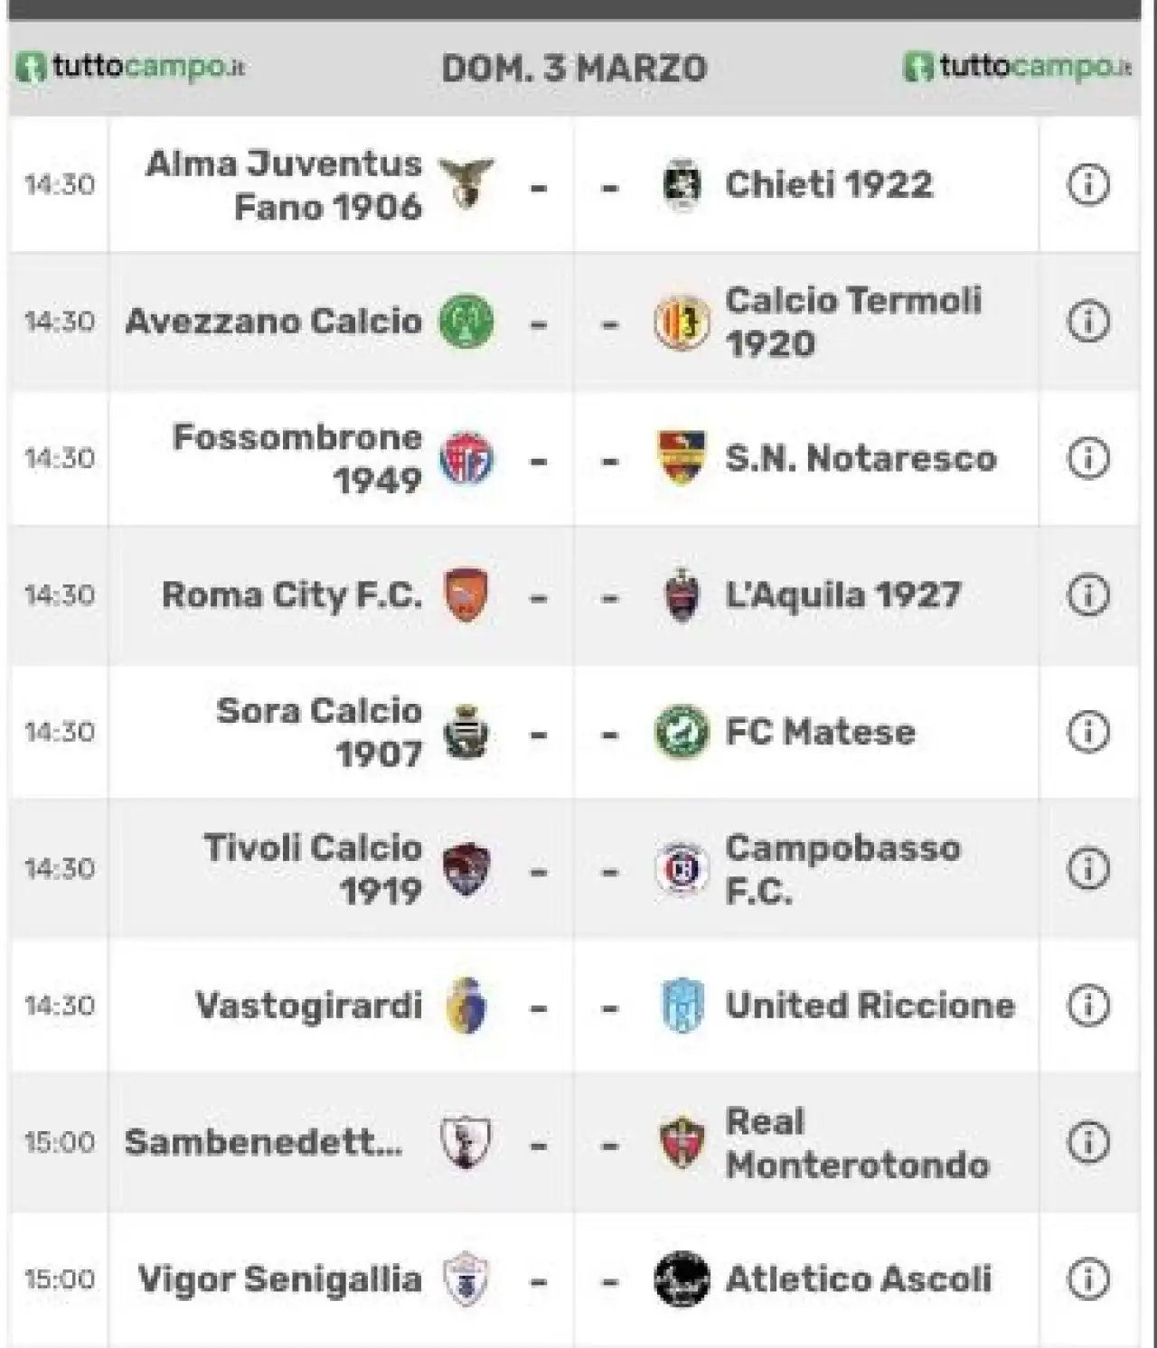Open the left tuttocampo.it logo
1157x1348 pixels.
pos(131,67)
